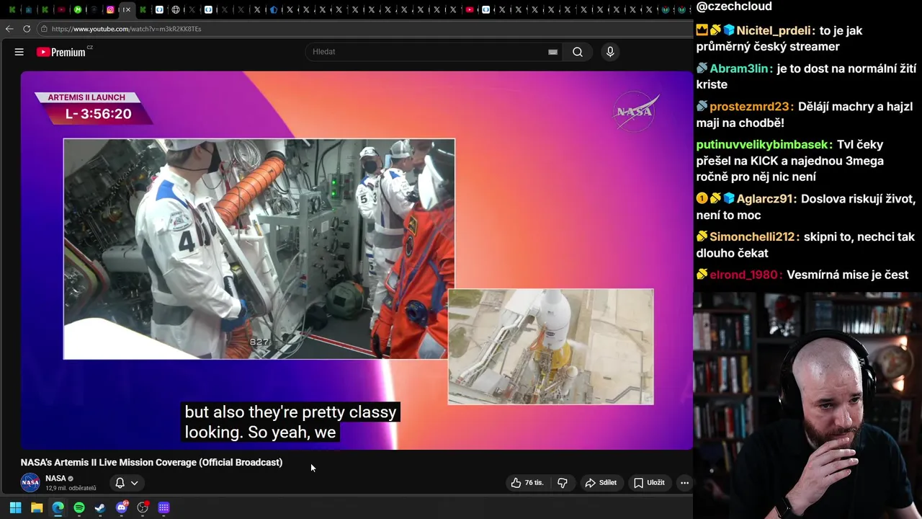Open the Windows Start button
922x519 pixels.
pos(15,507)
